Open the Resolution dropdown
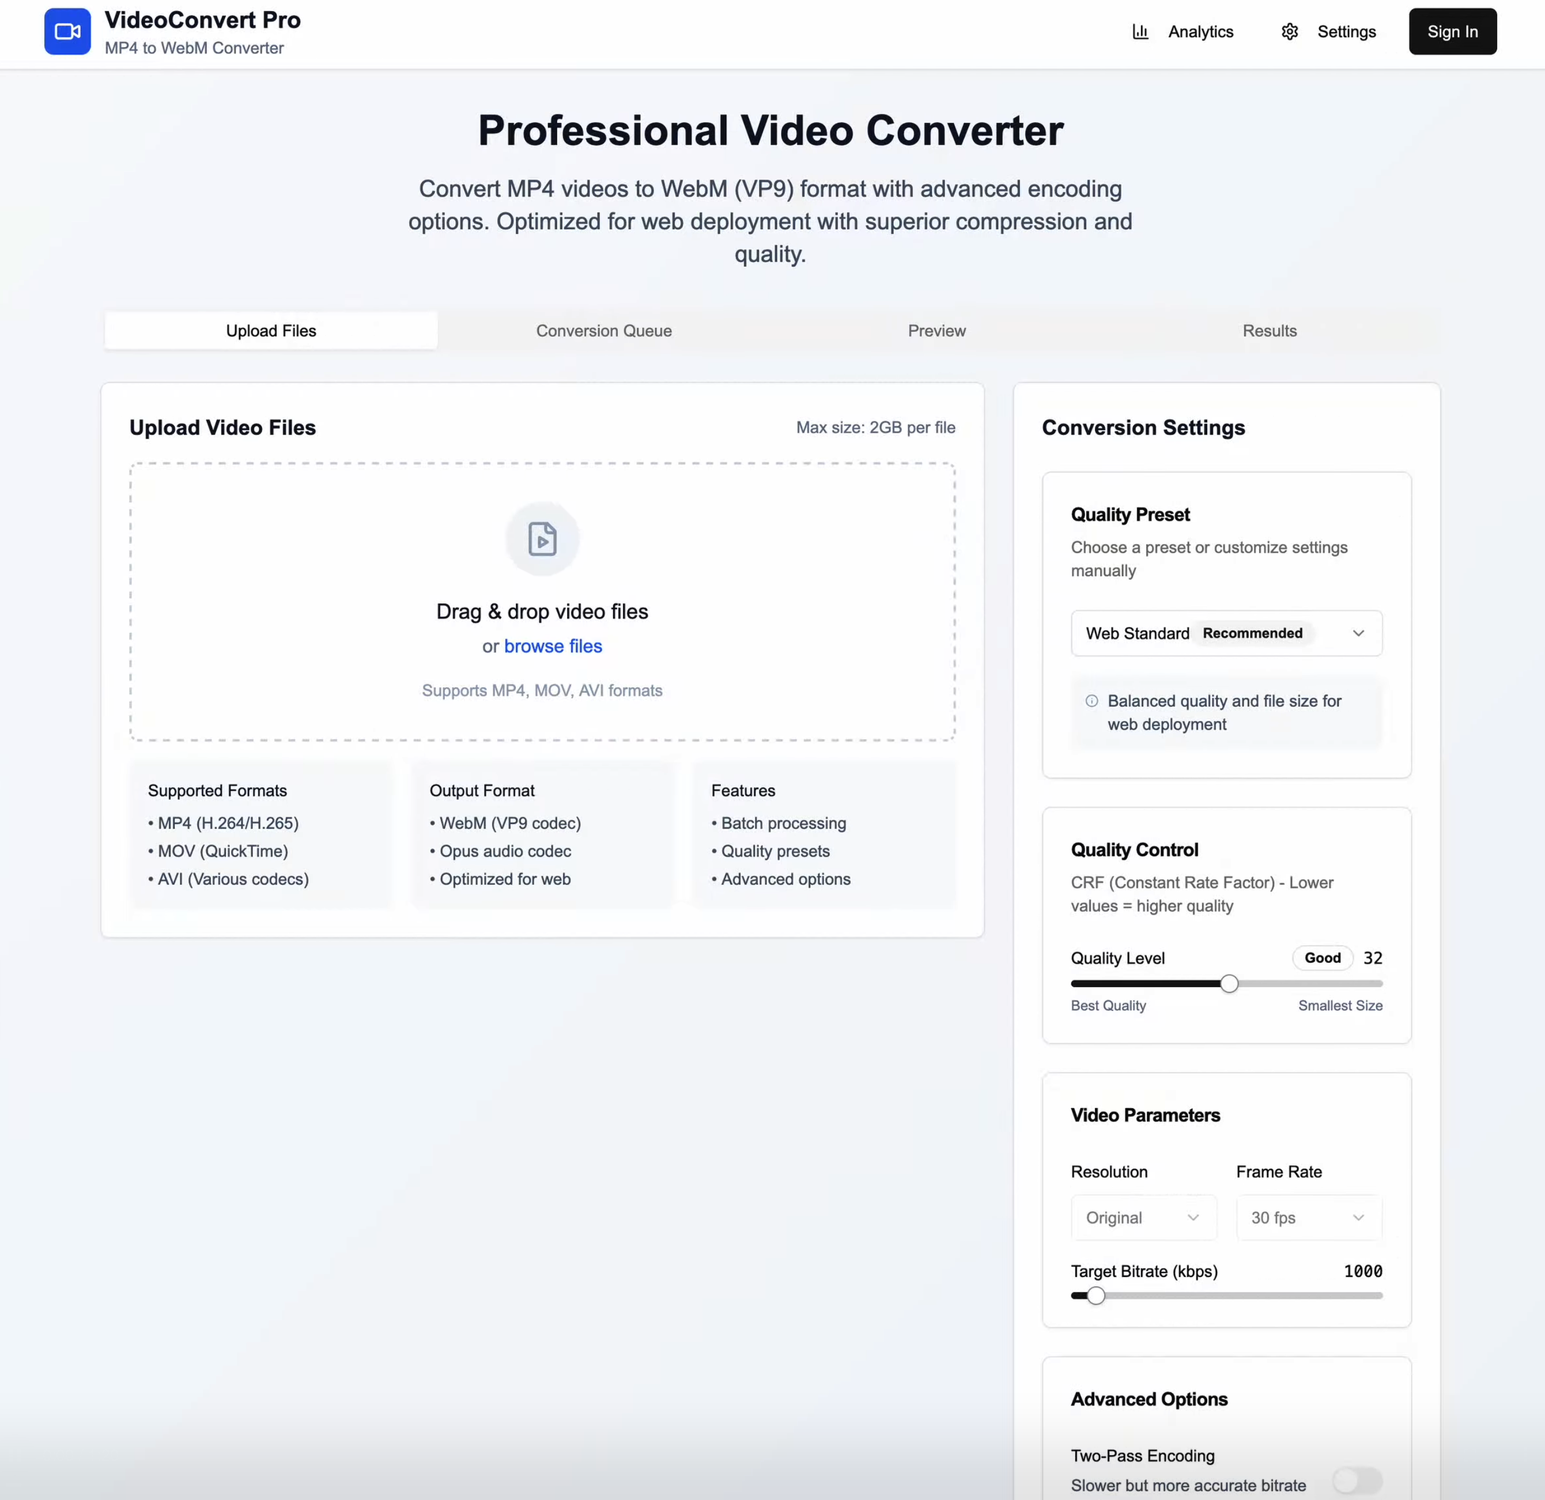The height and width of the screenshot is (1500, 1545). pyautogui.click(x=1143, y=1217)
